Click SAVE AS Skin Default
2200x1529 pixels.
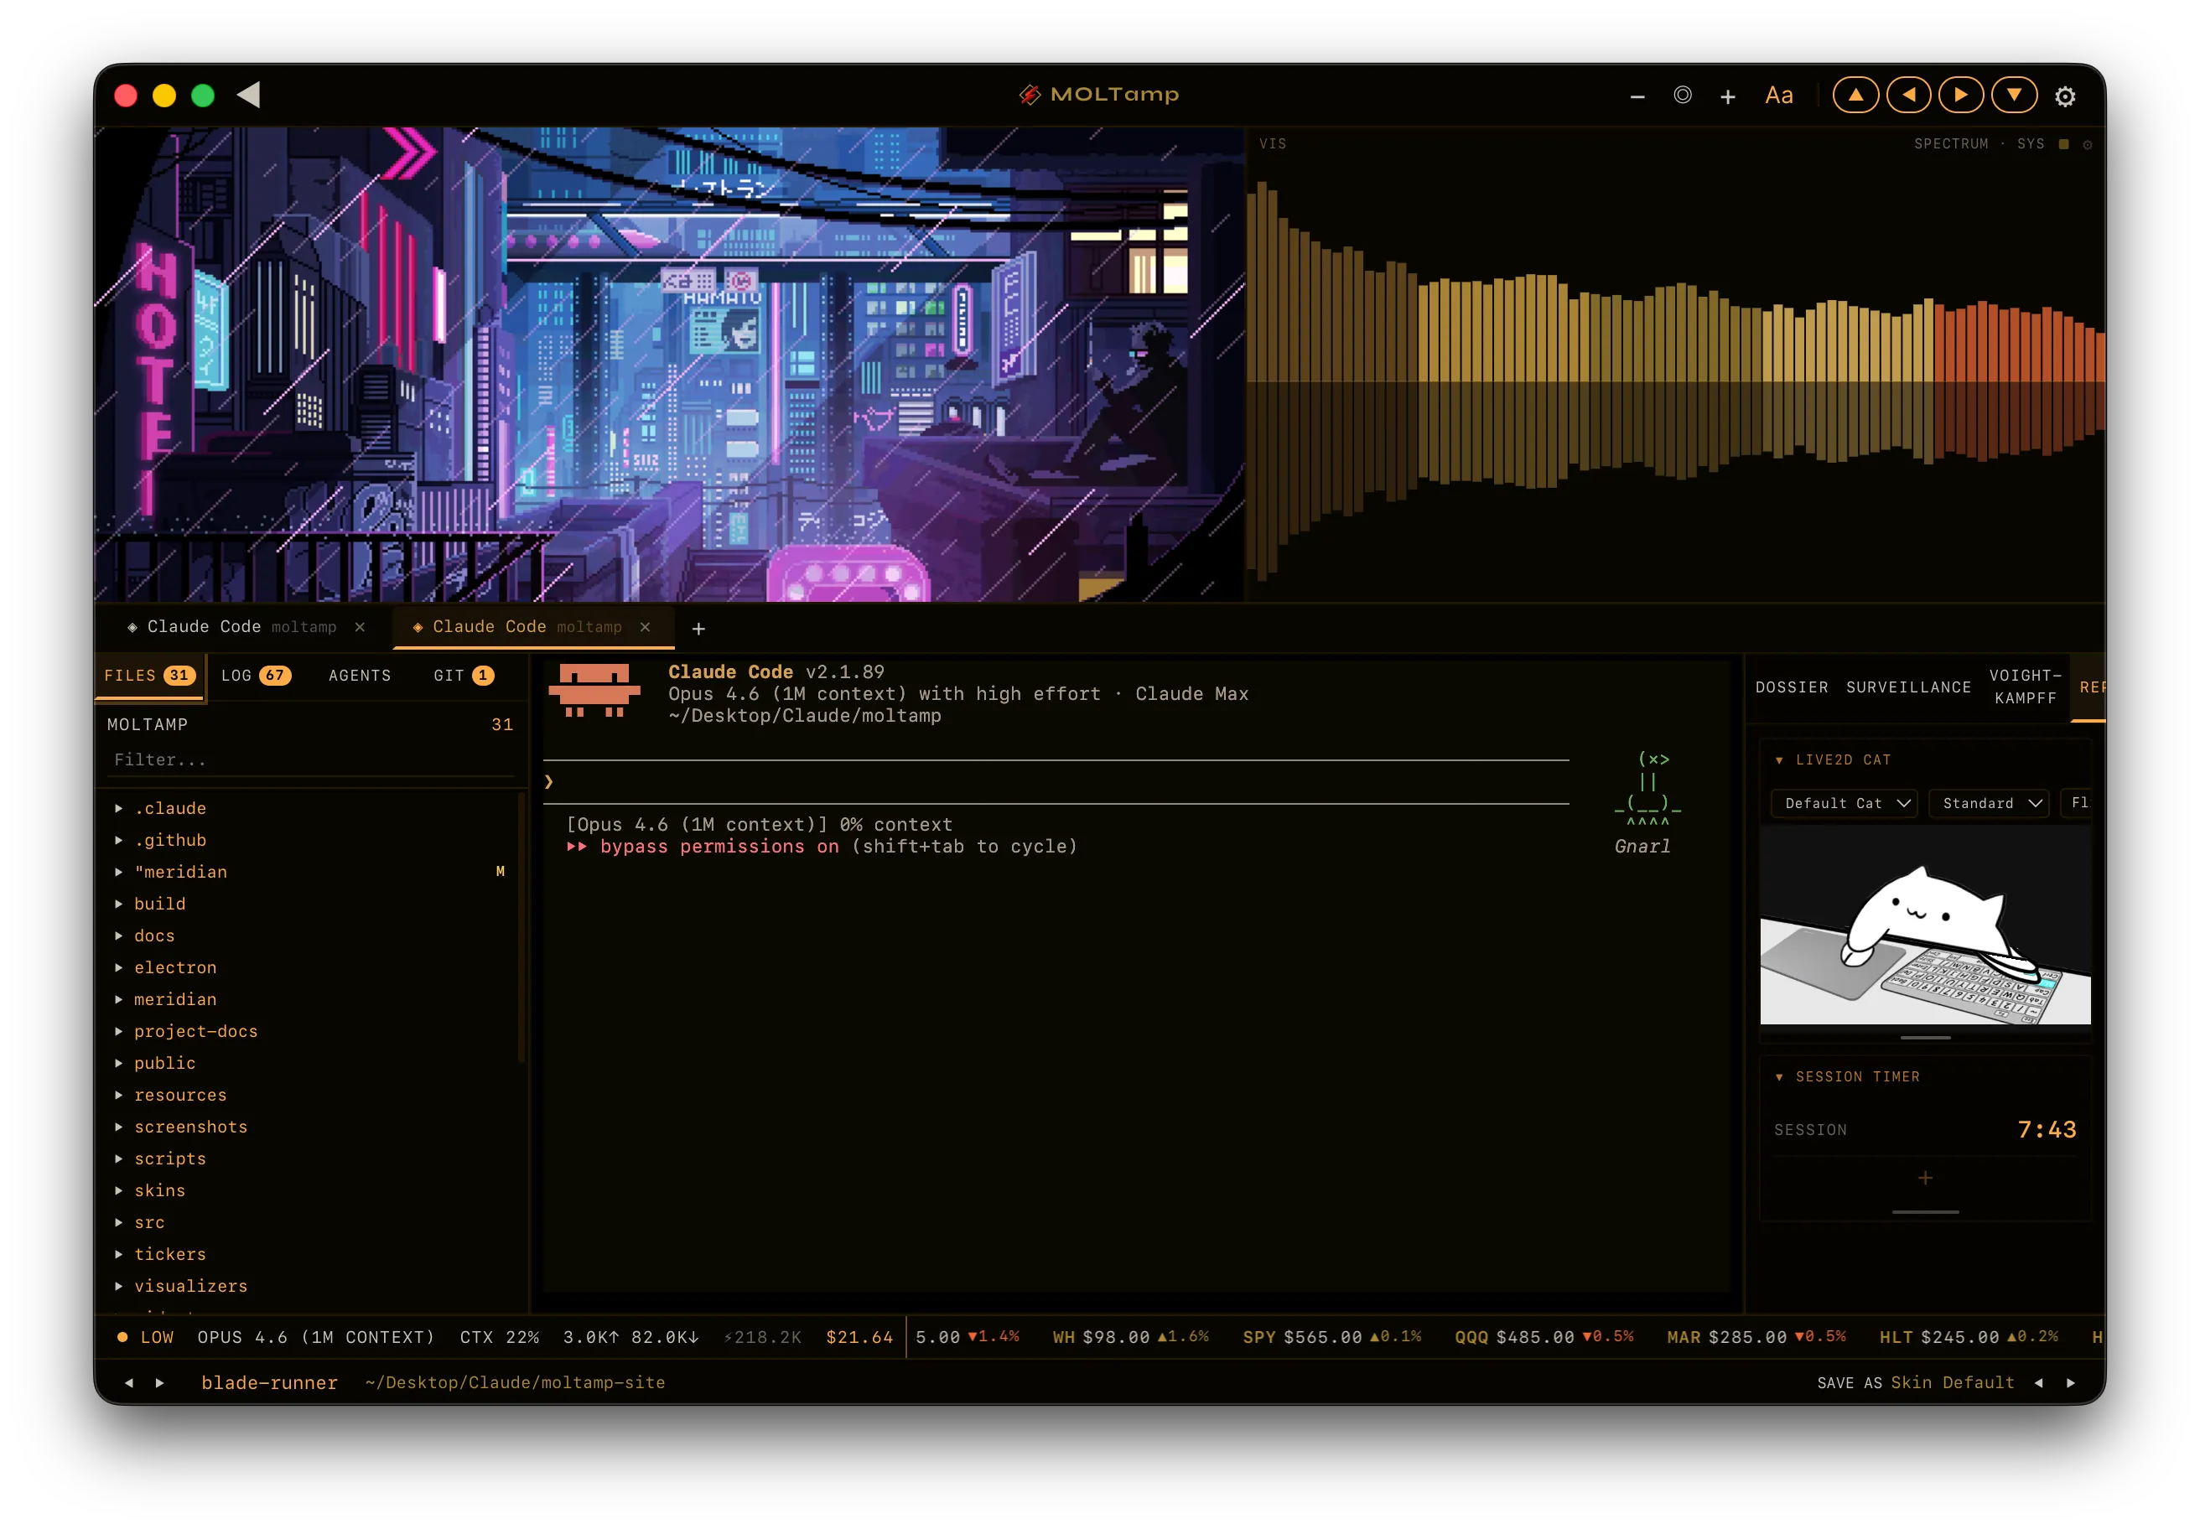[1916, 1382]
